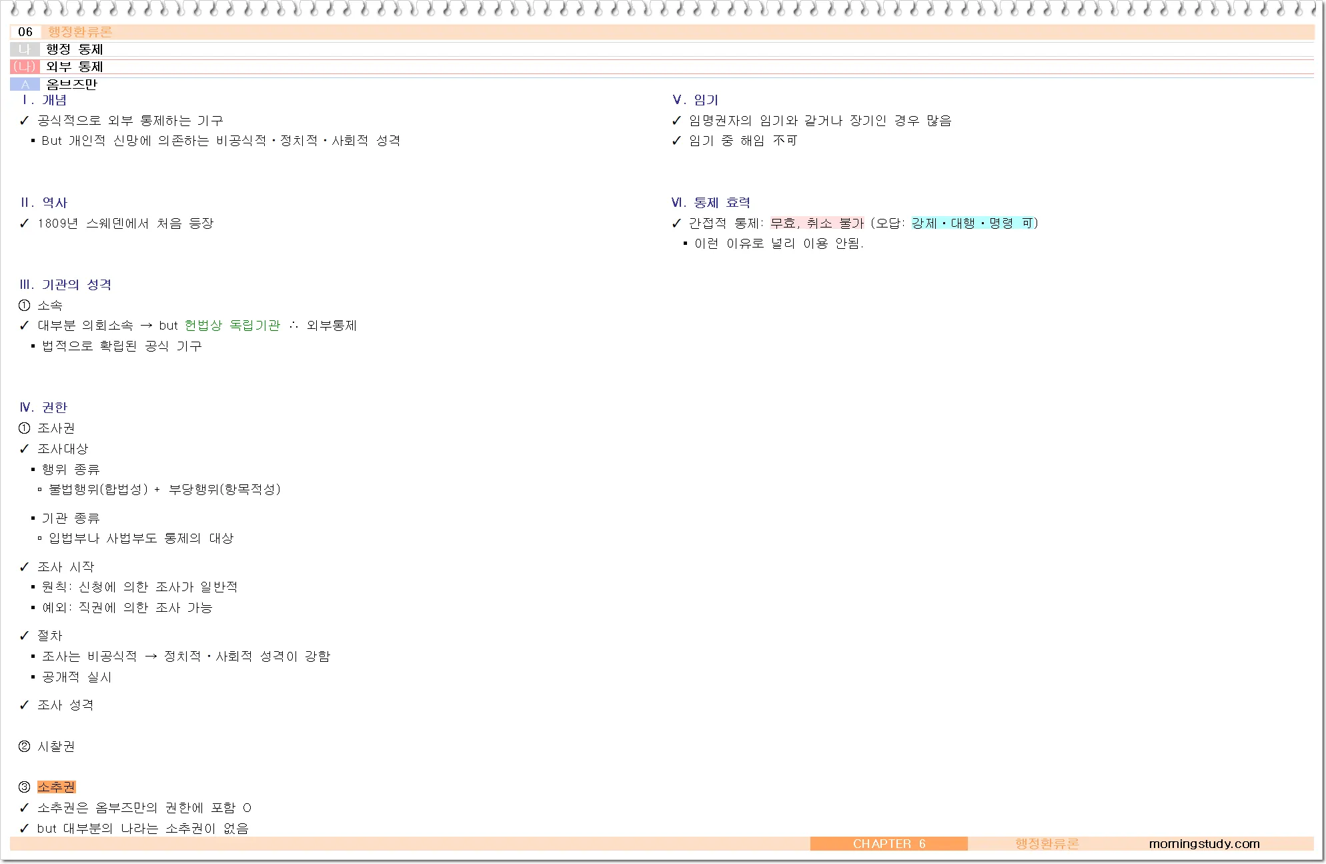Select line 불법행위(합법성) + 부당행위(합목적성)

pyautogui.click(x=165, y=490)
